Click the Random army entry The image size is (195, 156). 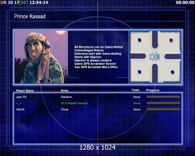(66, 97)
